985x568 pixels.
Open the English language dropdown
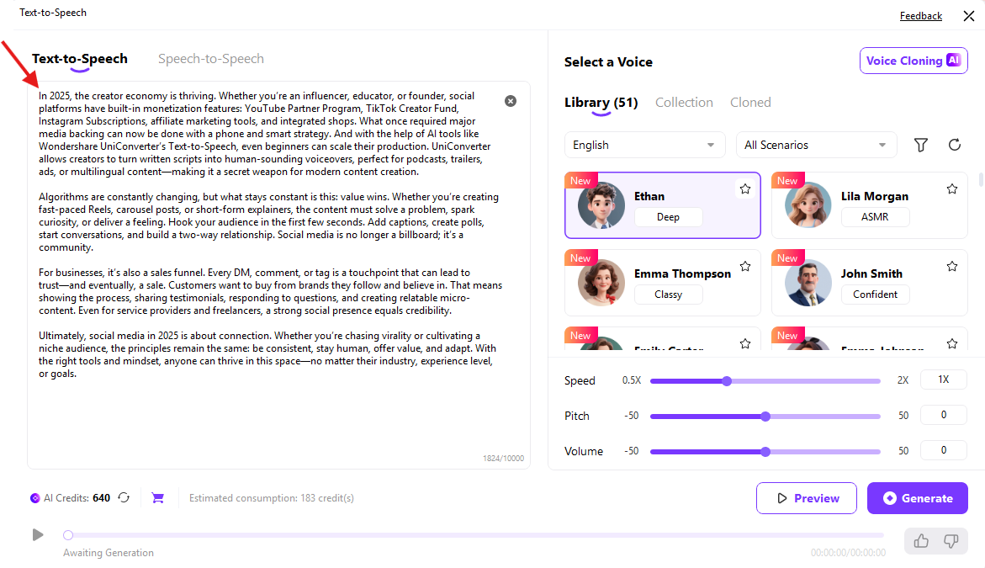tap(644, 145)
